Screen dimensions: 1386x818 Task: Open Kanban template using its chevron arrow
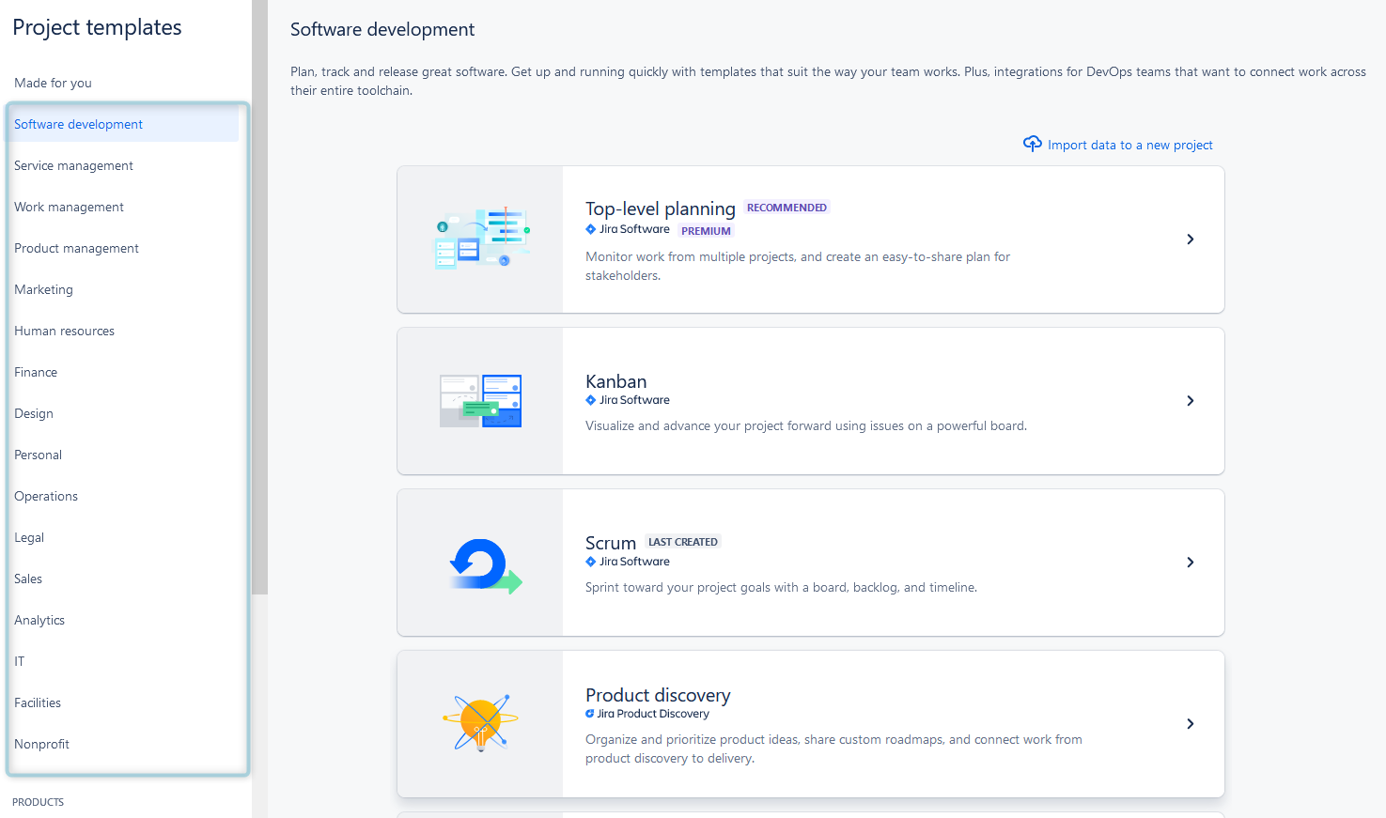click(1191, 401)
